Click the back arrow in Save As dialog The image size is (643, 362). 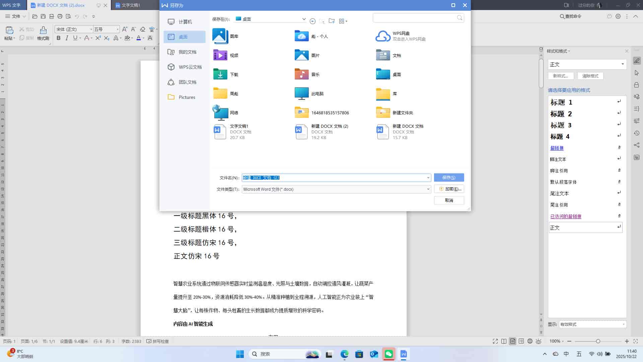coord(312,21)
